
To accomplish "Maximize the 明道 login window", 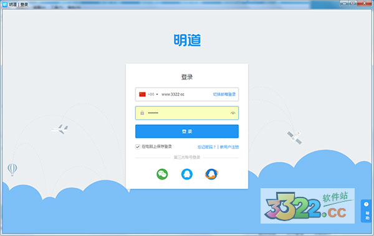I will 353,3.
